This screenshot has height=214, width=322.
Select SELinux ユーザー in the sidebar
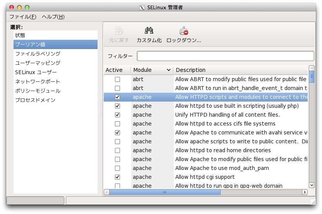[x=55, y=72]
